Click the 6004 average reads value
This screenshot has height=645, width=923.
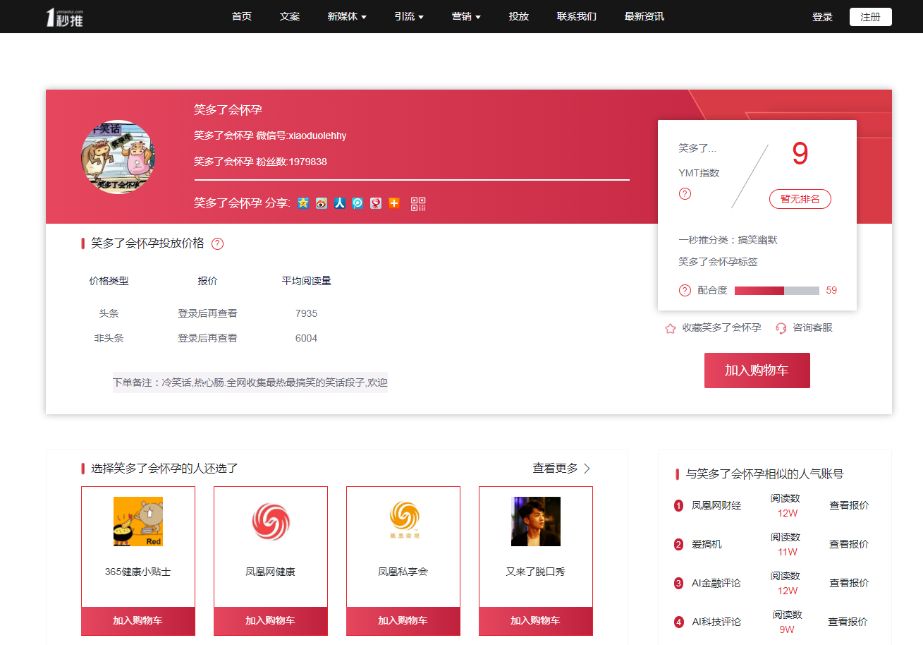click(x=306, y=338)
